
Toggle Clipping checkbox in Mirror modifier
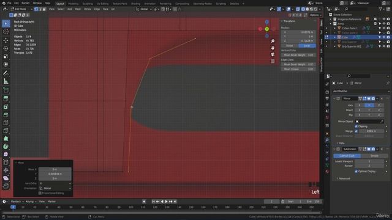[x=356, y=127]
